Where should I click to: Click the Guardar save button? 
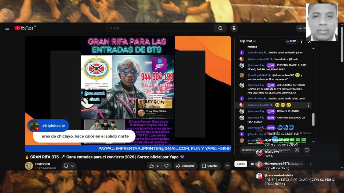[210, 166]
